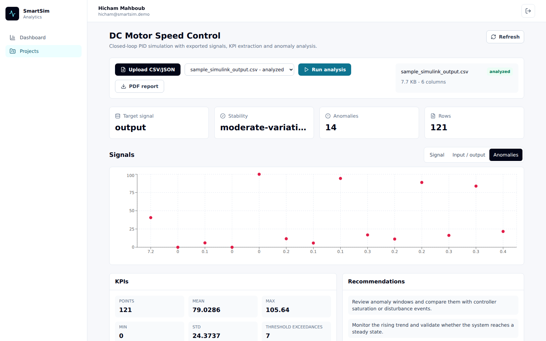Screen dimensions: 546x341
Task: Click the user name Hicham Mahboub
Action: coord(121,8)
